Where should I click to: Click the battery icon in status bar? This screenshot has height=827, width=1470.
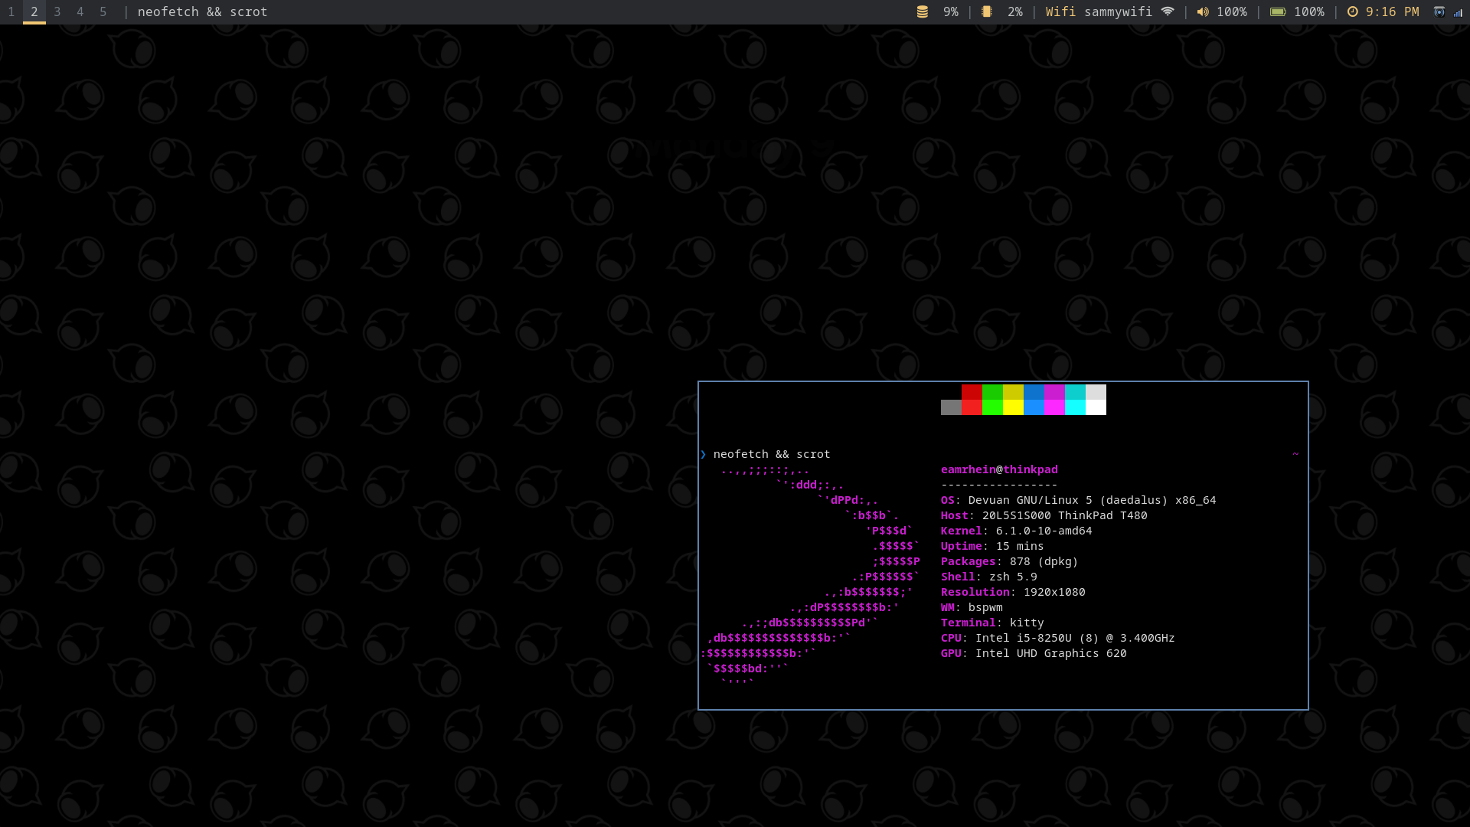(1278, 11)
